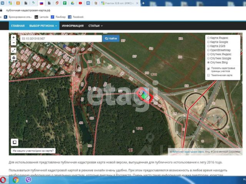Select Карта Яндекс base layer
246x184 pixels.
pyautogui.click(x=208, y=38)
